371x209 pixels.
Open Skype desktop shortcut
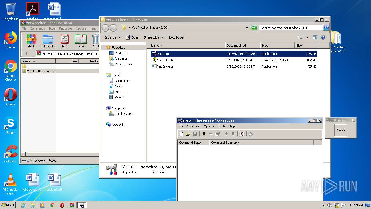pyautogui.click(x=10, y=125)
